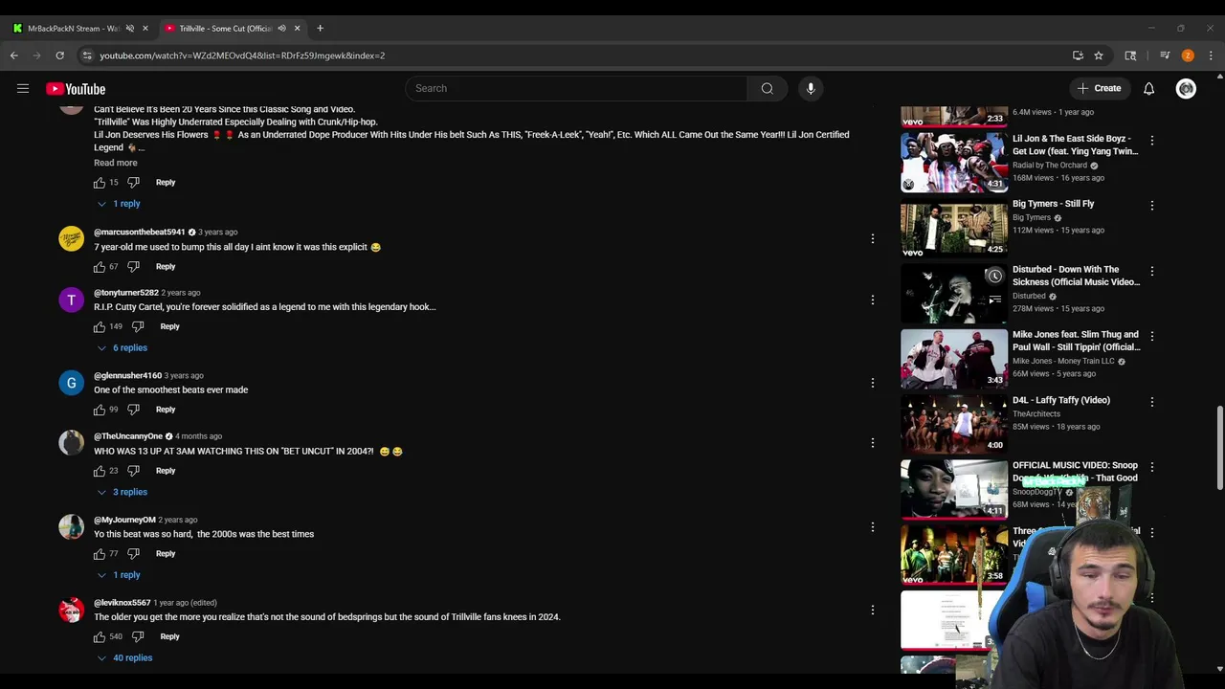Screen dimensions: 1225x689
Task: Open the Create dropdown button
Action: point(1099,88)
